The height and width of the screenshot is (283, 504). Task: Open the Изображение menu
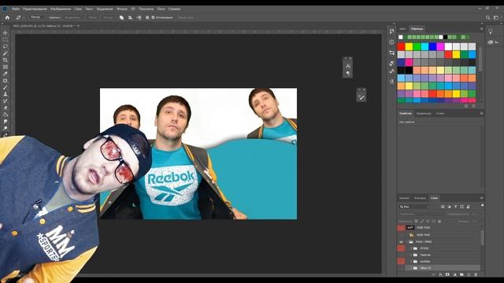(x=61, y=9)
